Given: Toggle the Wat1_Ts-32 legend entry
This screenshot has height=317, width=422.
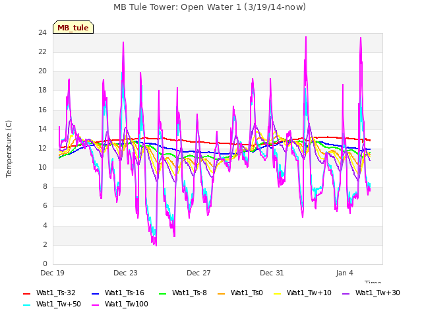Looking at the screenshot, I should (49, 293).
